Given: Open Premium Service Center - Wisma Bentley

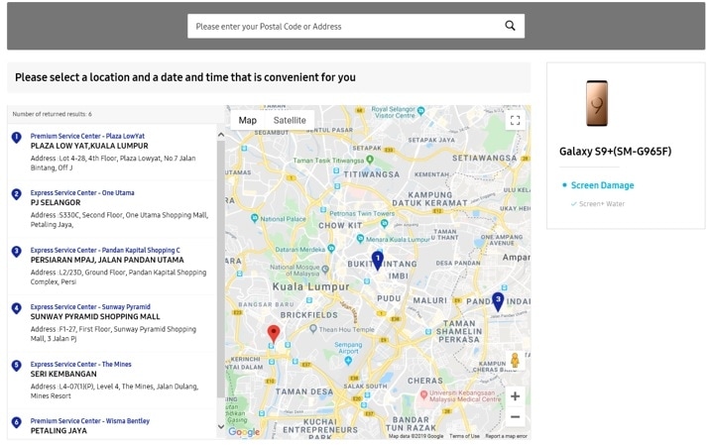Looking at the screenshot, I should [x=90, y=420].
